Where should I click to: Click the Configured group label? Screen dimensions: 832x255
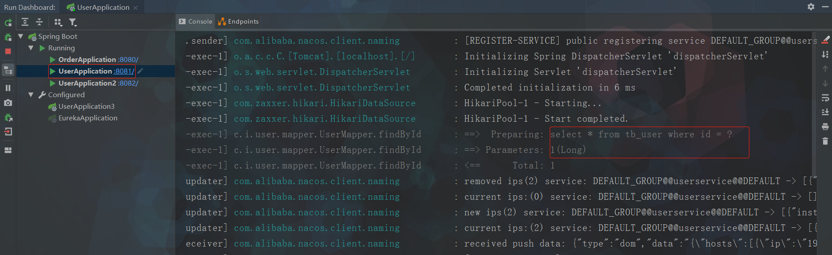(x=67, y=95)
